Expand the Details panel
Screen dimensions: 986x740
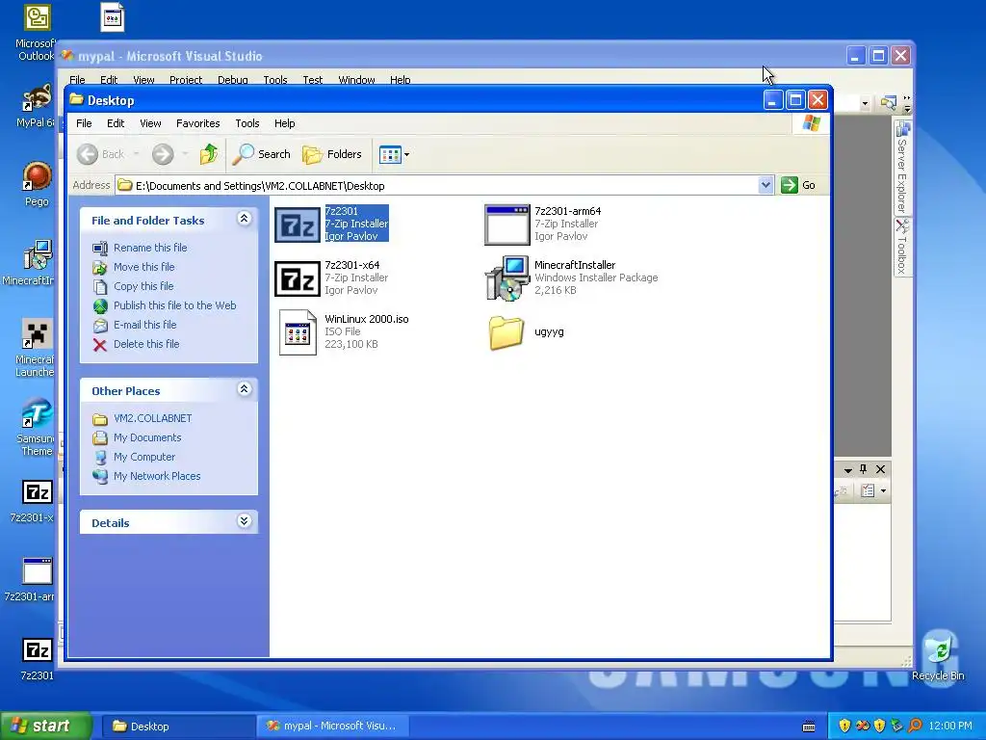coord(244,521)
